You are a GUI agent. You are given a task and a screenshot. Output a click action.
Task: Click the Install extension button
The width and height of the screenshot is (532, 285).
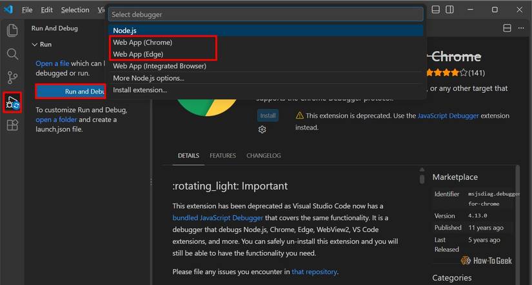pos(268,115)
